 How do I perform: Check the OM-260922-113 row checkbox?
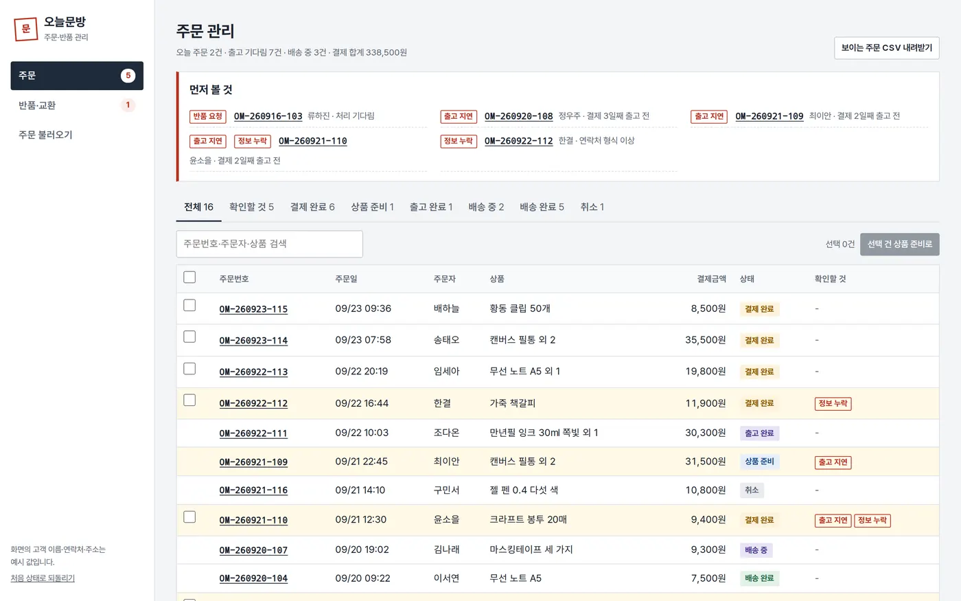(x=189, y=369)
